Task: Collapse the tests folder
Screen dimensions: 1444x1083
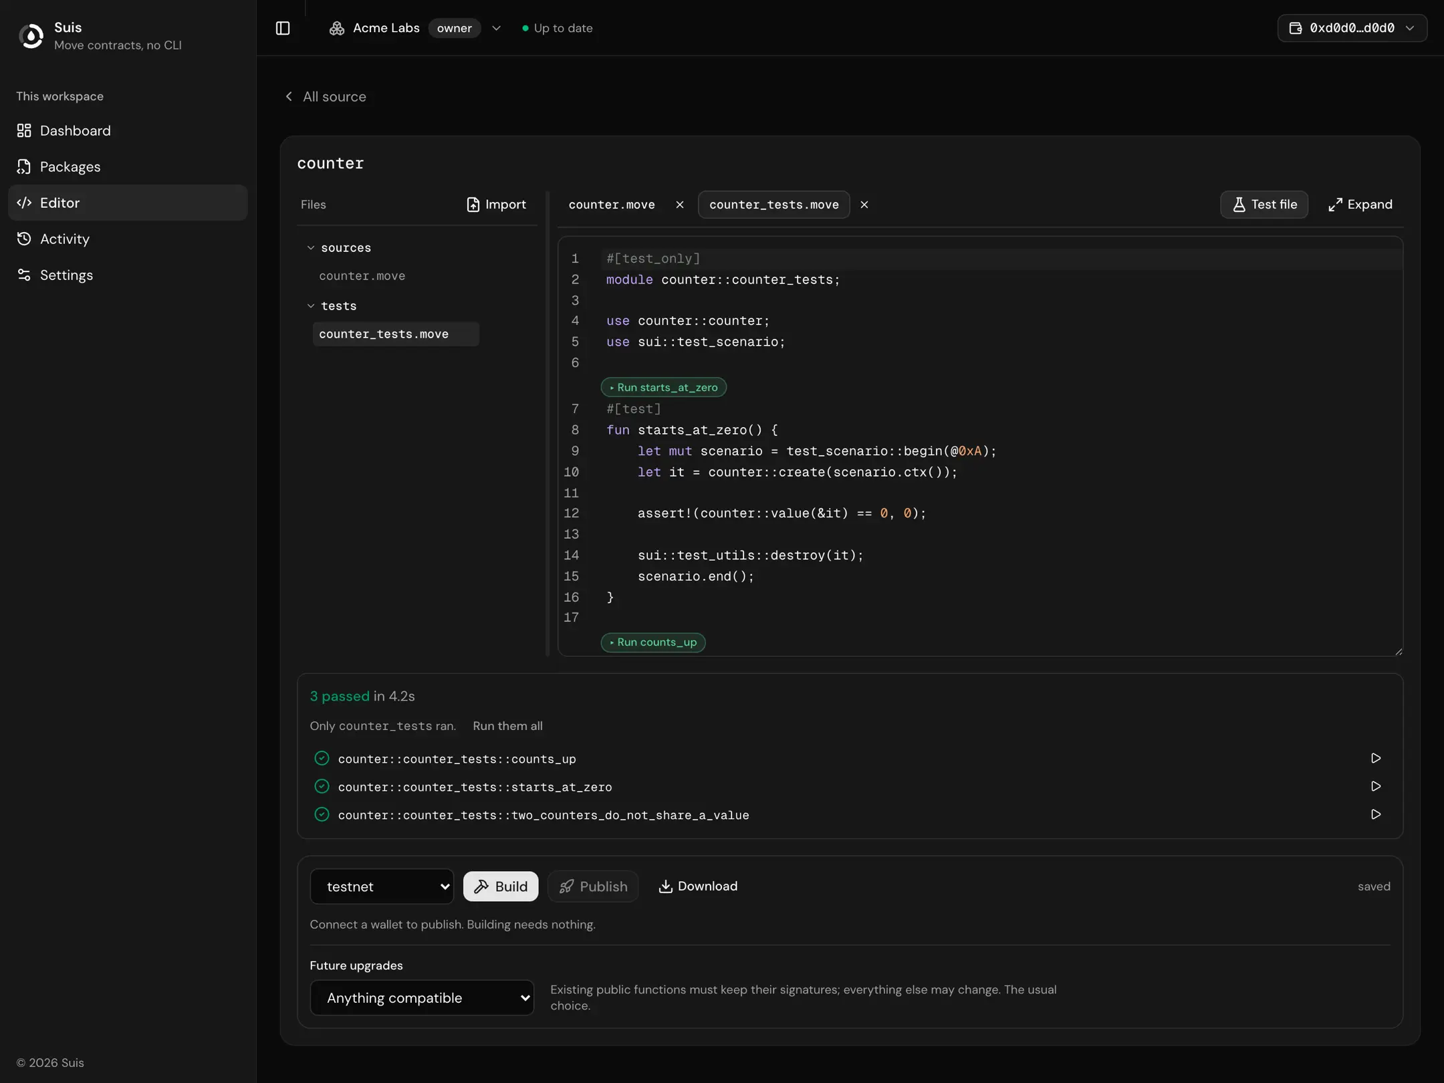Action: [310, 306]
